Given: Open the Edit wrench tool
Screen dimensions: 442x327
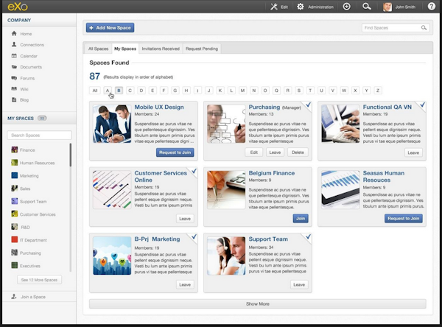Looking at the screenshot, I should coord(274,7).
